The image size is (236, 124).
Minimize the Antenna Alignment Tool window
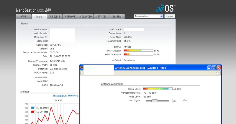209,68
